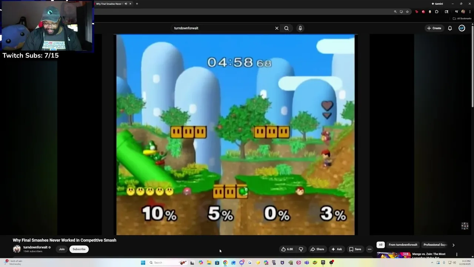Viewport: 474px width, 267px height.
Task: Close the Why Final Smashes browser tab
Action: (130, 4)
